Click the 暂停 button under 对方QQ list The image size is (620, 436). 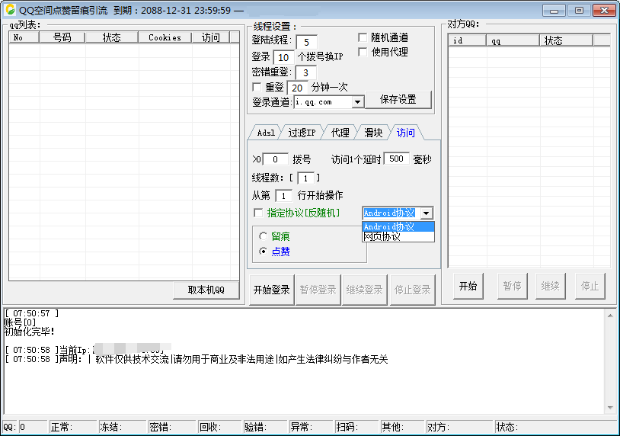coord(512,286)
